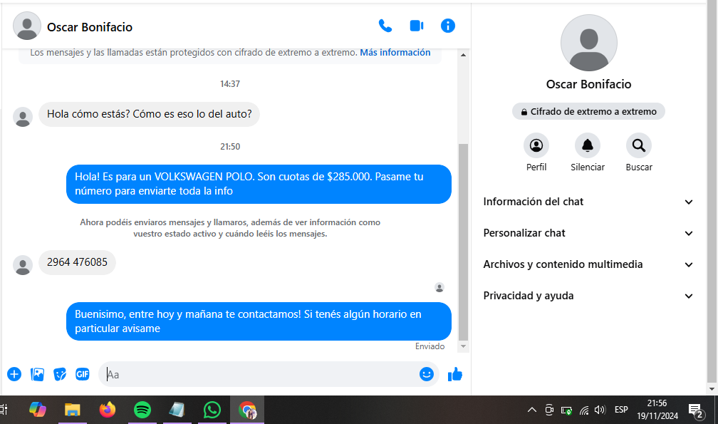
Task: Open the GIF picker
Action: (x=83, y=374)
